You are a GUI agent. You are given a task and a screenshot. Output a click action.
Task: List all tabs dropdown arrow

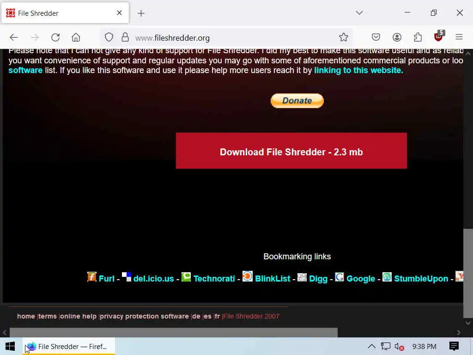[x=359, y=12]
